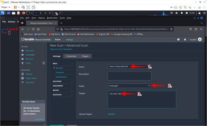Toggle VMware Unity mode icon
This screenshot has width=207, height=126.
[x=33, y=7]
